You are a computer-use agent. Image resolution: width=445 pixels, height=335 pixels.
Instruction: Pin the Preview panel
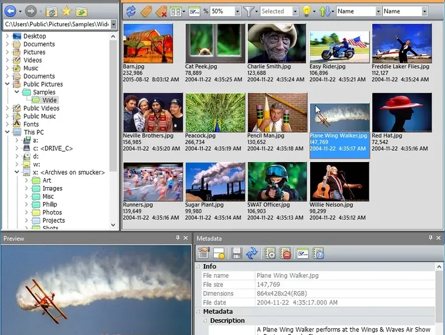tap(178, 238)
